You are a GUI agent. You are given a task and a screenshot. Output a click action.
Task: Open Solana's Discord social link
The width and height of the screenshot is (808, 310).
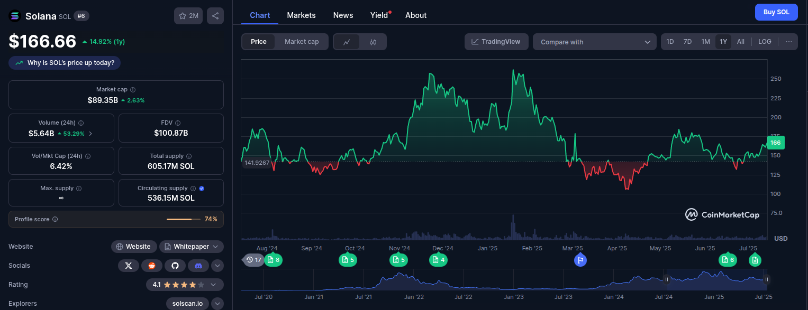coord(198,266)
